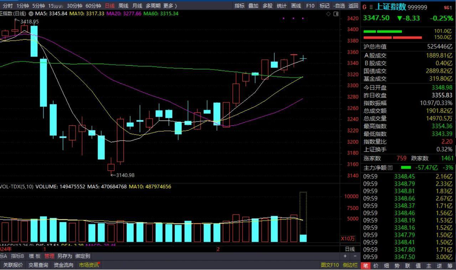This screenshot has width=456, height=270.
Task: Click the red G icon beside 上证指数
Action: pyautogui.click(x=365, y=7)
